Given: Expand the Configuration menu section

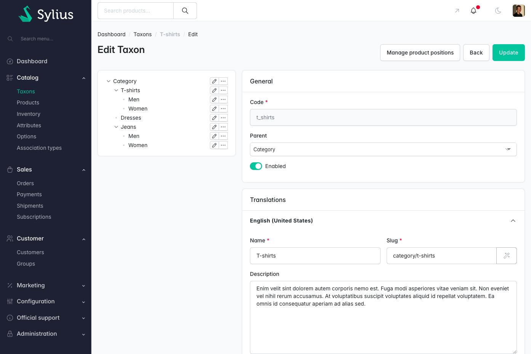Looking at the screenshot, I should click(46, 301).
